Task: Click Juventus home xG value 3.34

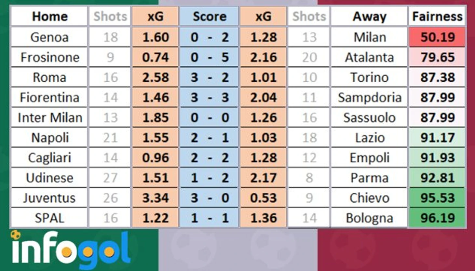Action: tap(156, 198)
